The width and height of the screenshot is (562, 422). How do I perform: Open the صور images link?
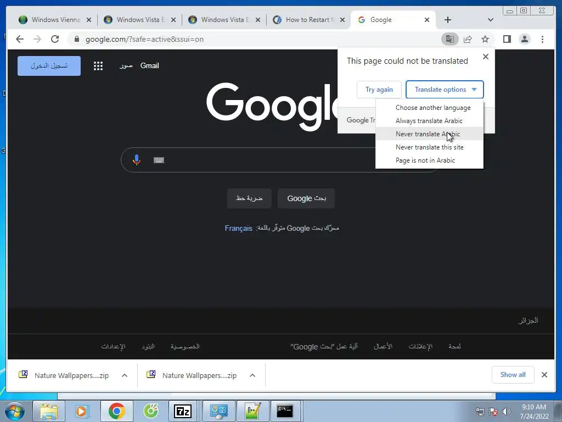(x=126, y=66)
